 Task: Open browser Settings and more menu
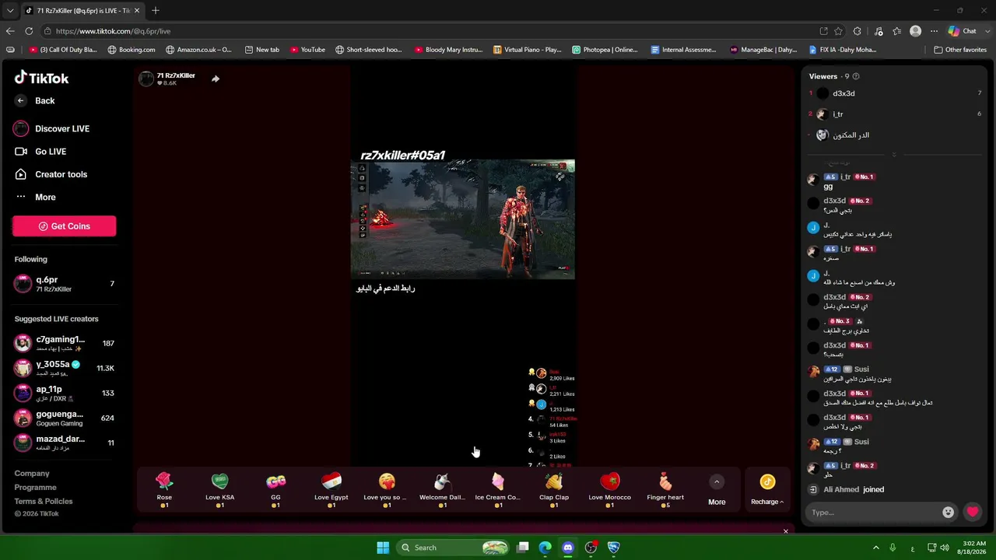935,31
